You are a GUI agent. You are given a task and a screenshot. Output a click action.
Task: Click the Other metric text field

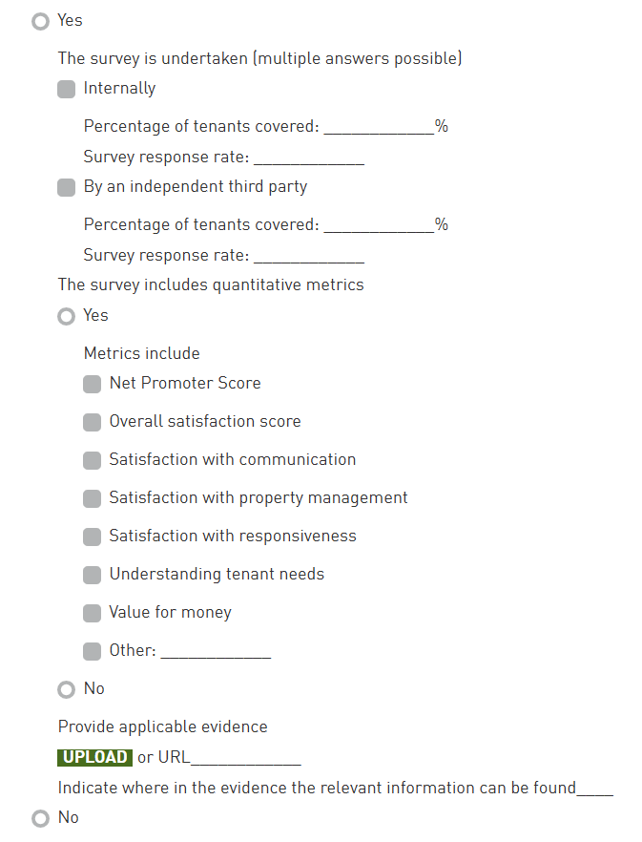tap(216, 651)
